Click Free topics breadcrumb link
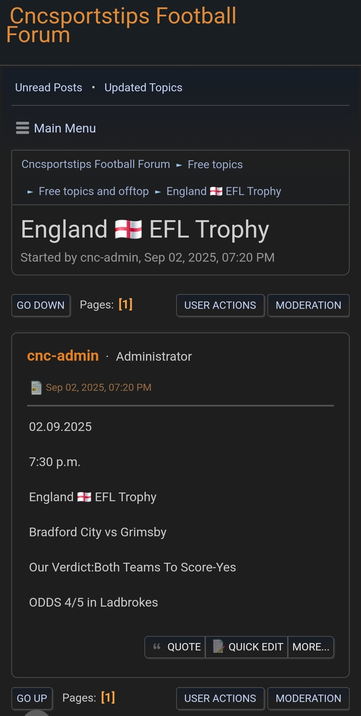361x716 pixels. [x=215, y=165]
